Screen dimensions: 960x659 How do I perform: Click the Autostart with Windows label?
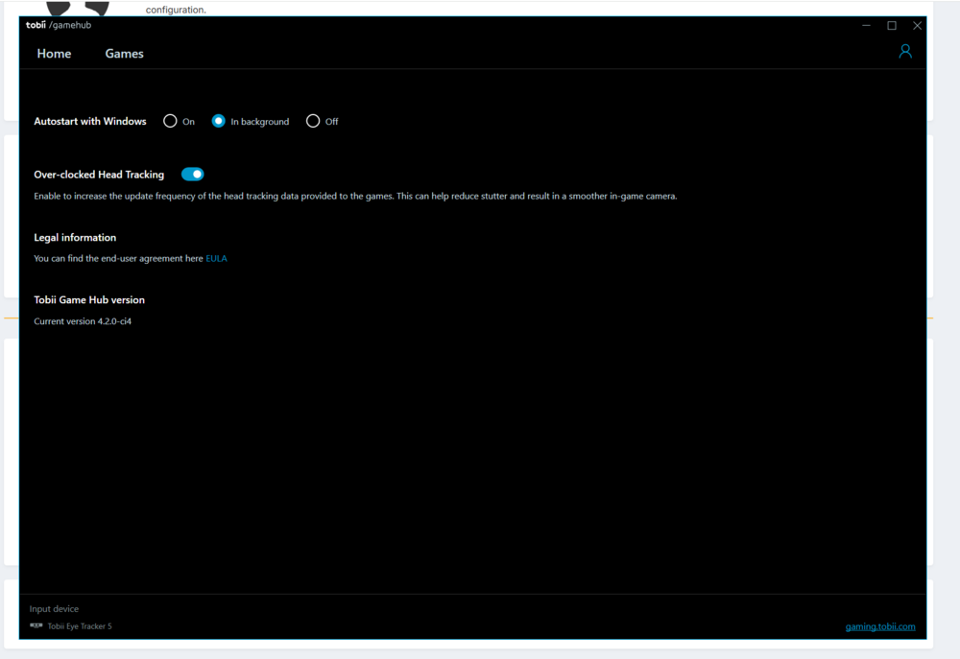[x=90, y=121]
